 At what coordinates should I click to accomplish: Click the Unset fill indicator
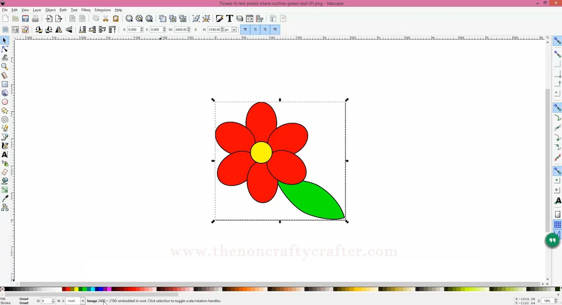[x=24, y=299]
